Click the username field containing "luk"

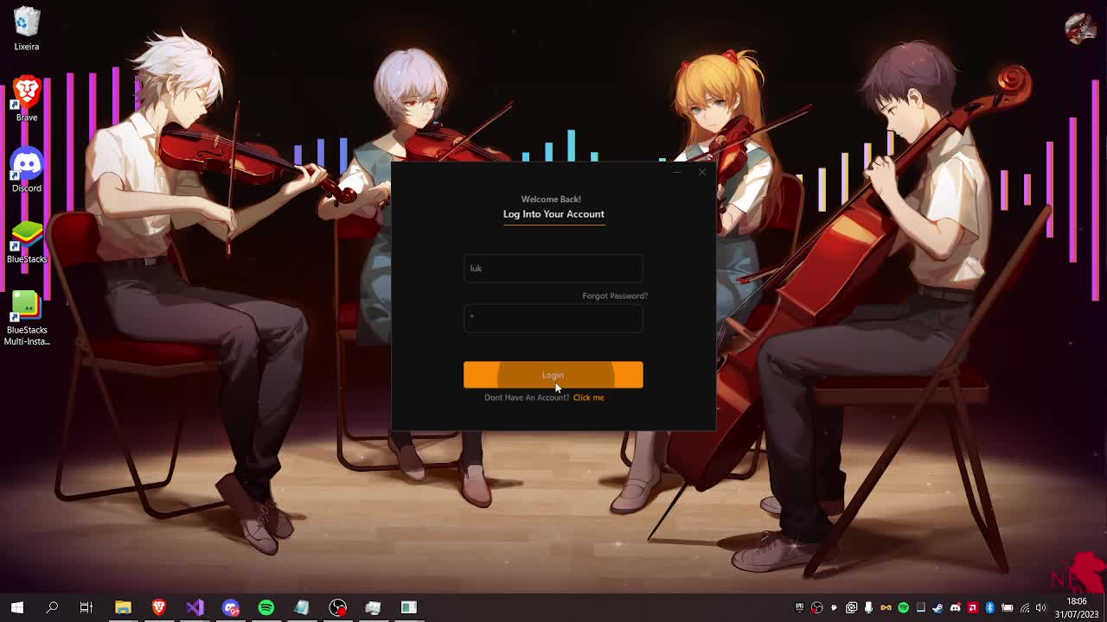(553, 269)
